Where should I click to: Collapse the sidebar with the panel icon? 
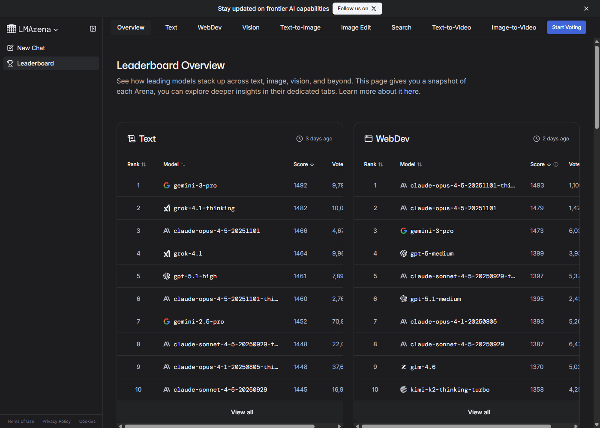pyautogui.click(x=93, y=29)
